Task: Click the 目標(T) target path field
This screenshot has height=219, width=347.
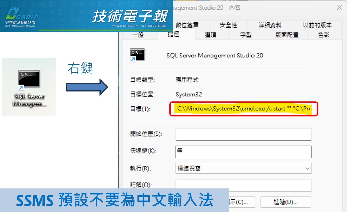Action: 243,109
